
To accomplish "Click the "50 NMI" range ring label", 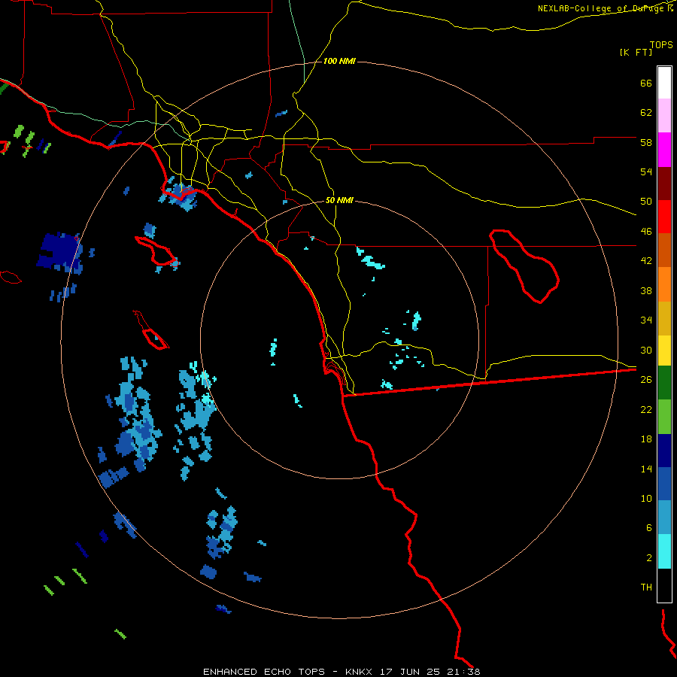I will click(x=339, y=200).
